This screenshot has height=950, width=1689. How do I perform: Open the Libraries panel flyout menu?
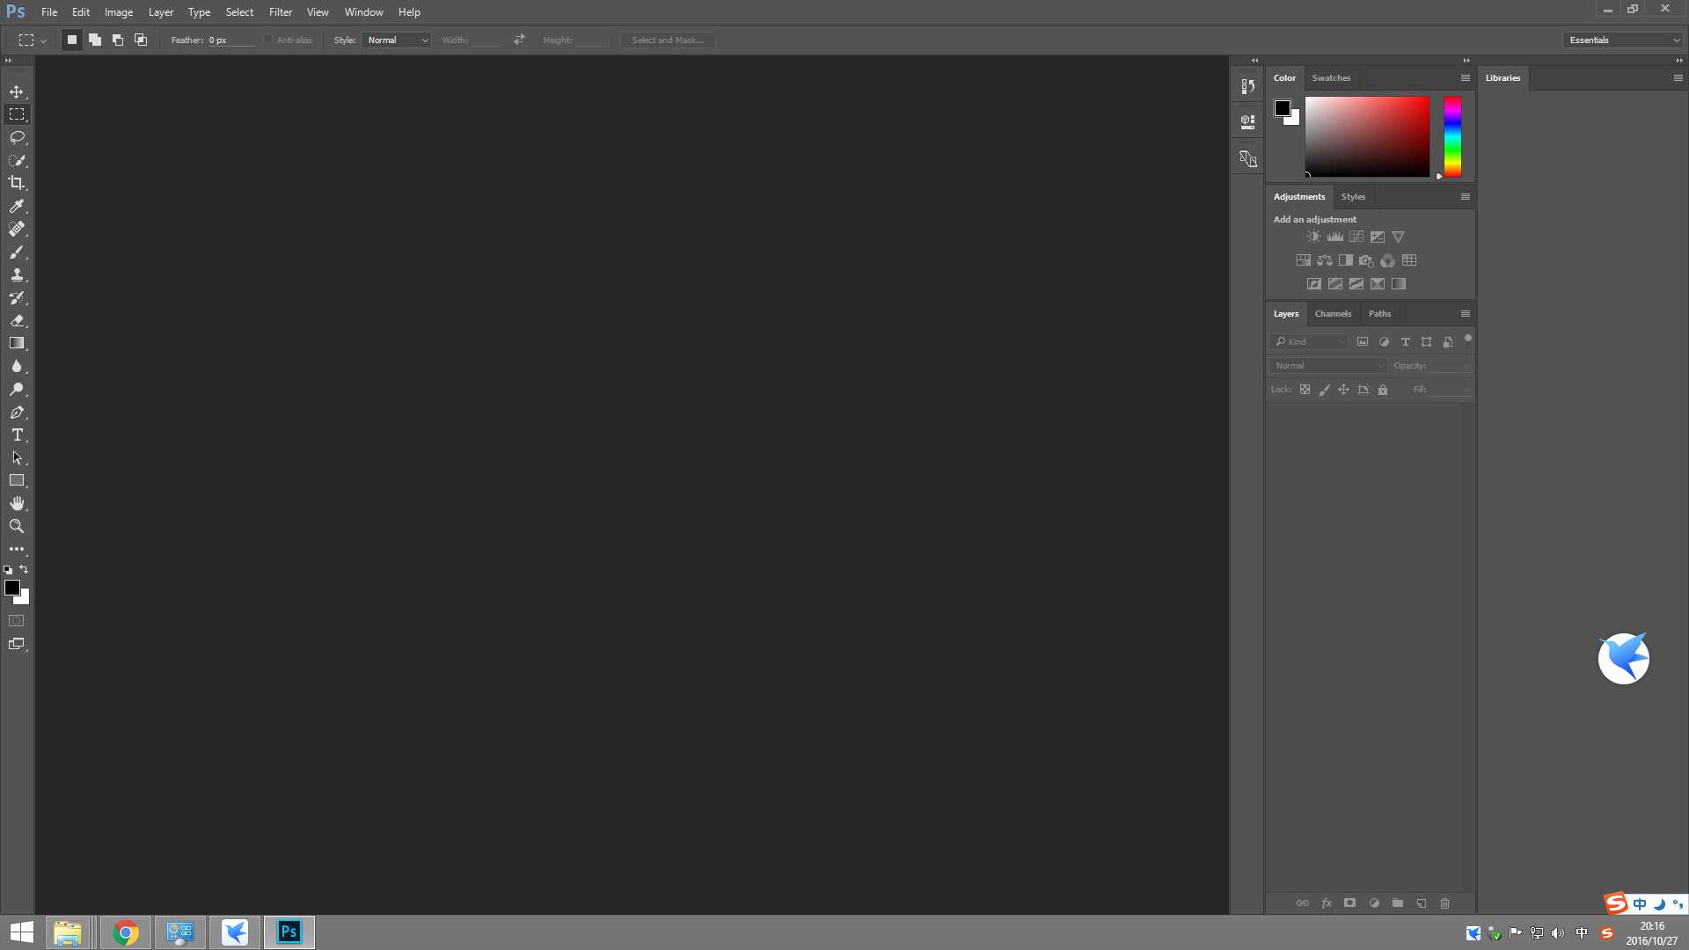pyautogui.click(x=1678, y=77)
